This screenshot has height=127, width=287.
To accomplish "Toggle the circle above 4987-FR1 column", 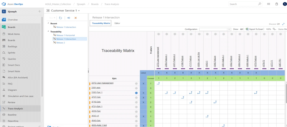I will pos(281,34).
